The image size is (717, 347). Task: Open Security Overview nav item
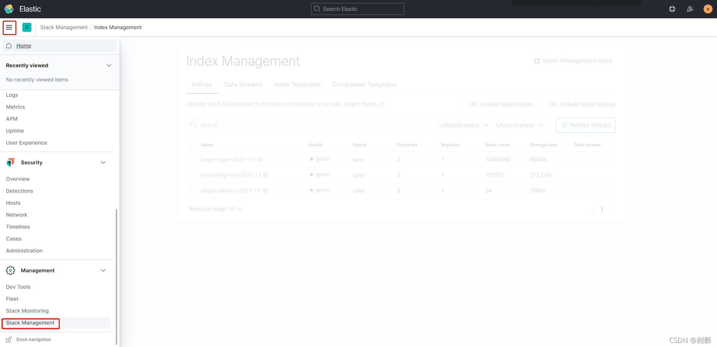pos(18,179)
